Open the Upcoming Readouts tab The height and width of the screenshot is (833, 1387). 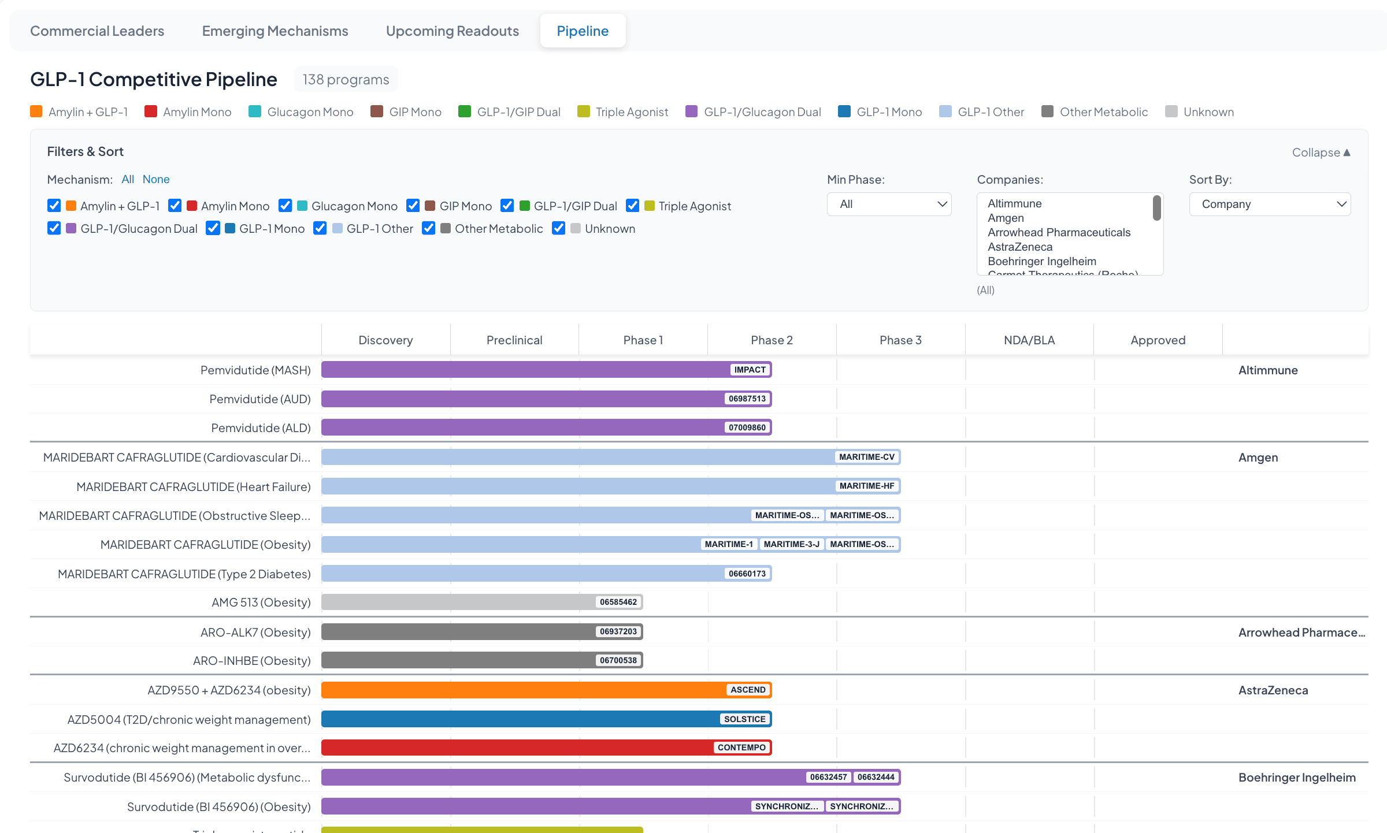pyautogui.click(x=452, y=31)
